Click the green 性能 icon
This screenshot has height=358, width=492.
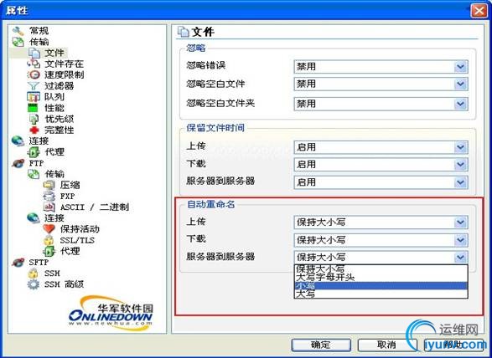[33, 108]
